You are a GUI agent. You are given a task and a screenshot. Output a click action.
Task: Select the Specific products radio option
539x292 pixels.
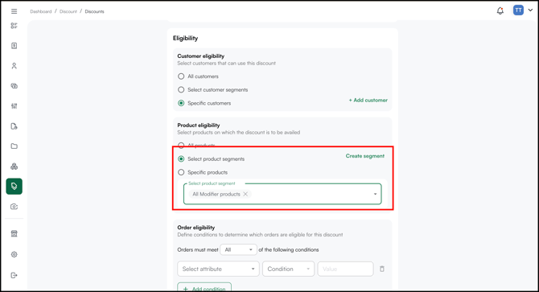coord(181,172)
